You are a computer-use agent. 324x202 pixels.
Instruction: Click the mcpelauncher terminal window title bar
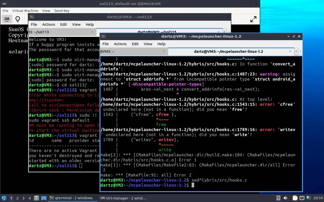click(201, 36)
